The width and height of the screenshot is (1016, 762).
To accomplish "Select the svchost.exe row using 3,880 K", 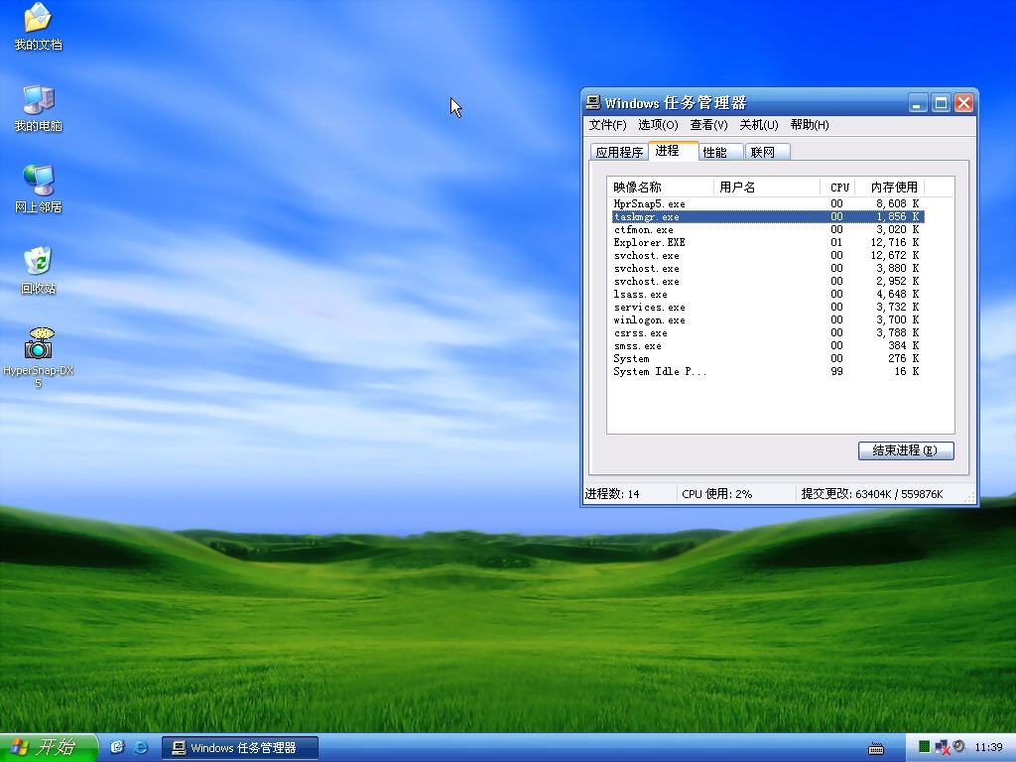I will (768, 268).
